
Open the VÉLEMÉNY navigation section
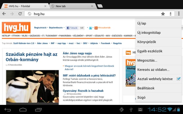pyautogui.click(x=78, y=36)
